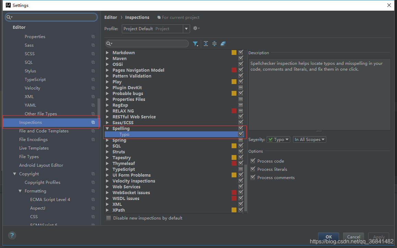This screenshot has width=397, height=248.
Task: Click the IntelliJ logo in title bar
Action: (8, 5)
